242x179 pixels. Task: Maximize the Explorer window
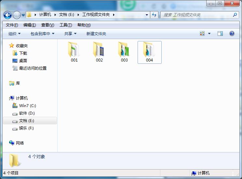(220, 3)
